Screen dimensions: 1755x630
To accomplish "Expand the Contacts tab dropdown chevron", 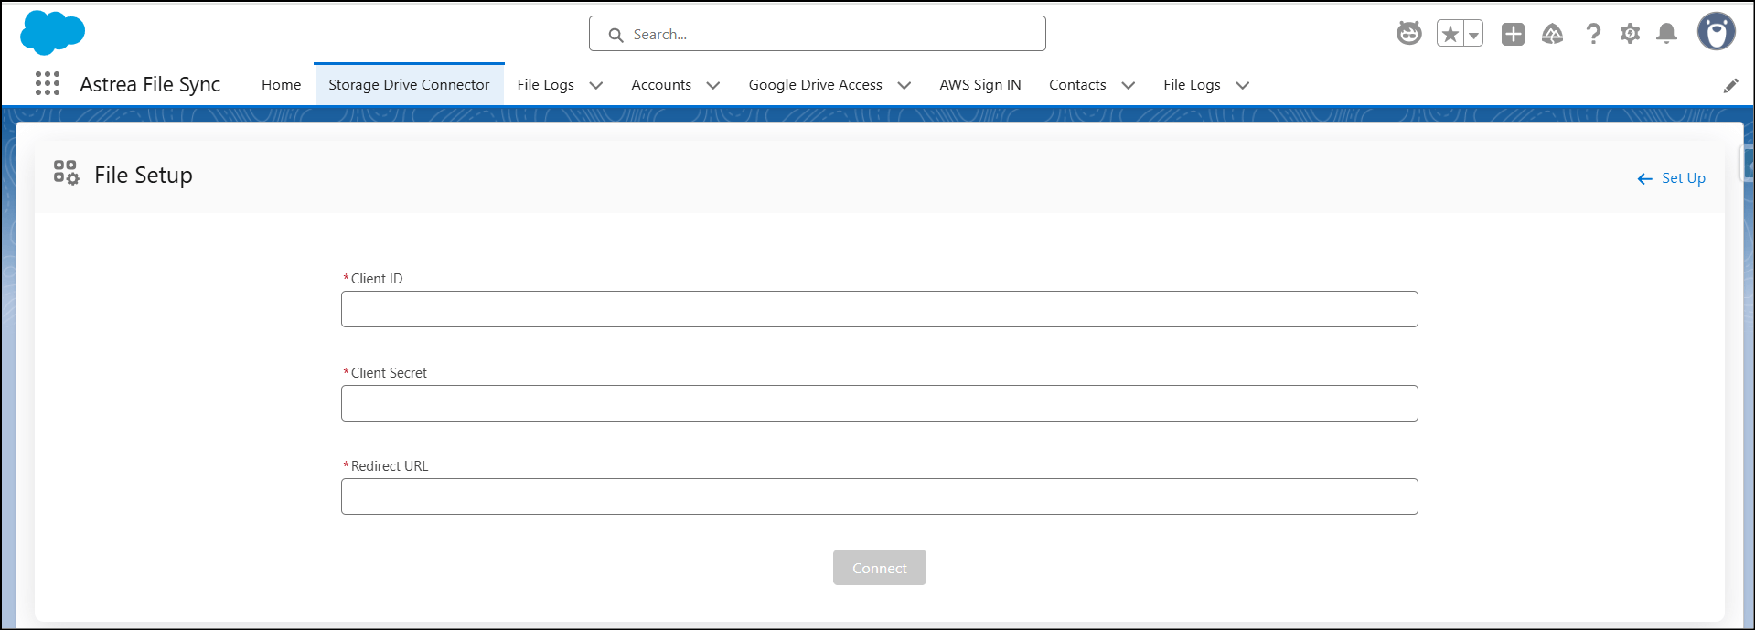I will point(1129,85).
